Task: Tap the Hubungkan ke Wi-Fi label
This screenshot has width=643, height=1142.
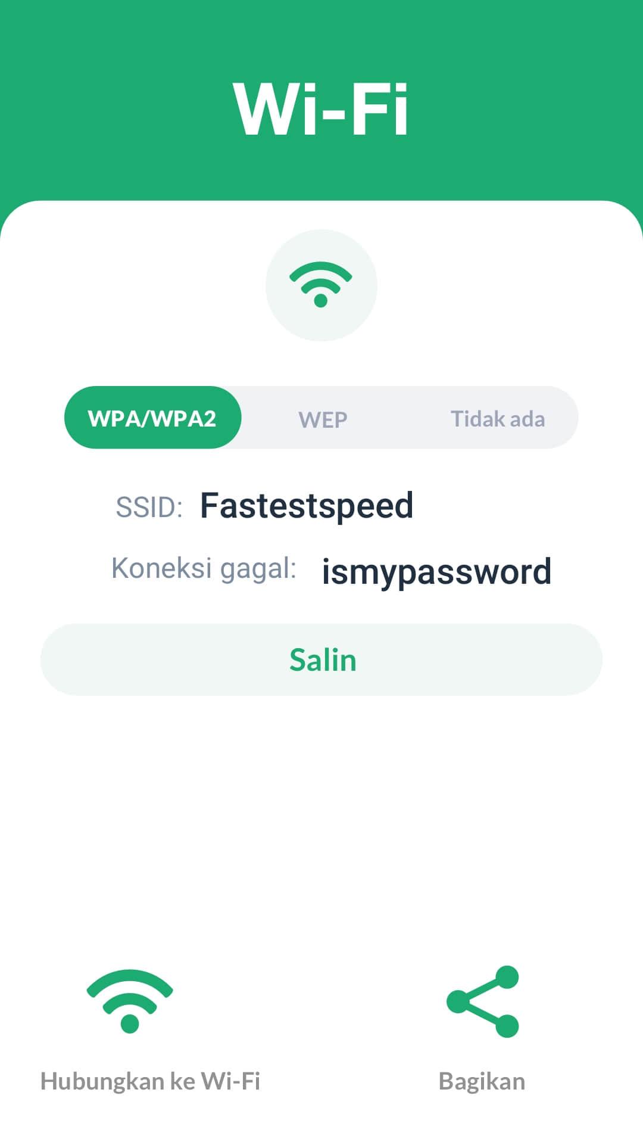Action: pos(150,1081)
